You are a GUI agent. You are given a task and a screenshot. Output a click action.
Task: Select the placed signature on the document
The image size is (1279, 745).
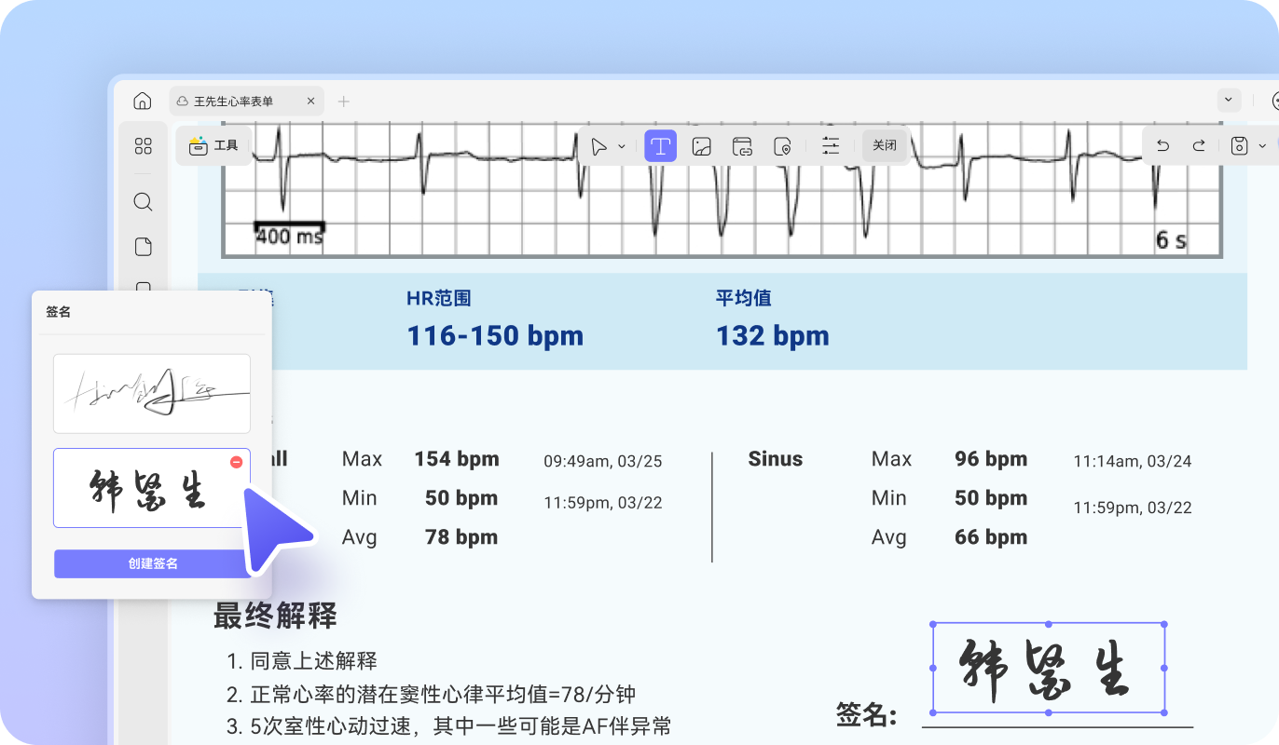point(1049,668)
